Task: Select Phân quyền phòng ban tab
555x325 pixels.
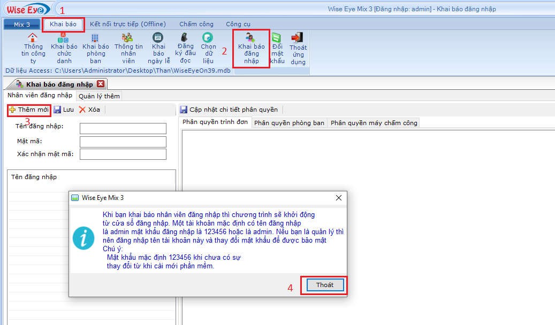Action: [x=289, y=122]
